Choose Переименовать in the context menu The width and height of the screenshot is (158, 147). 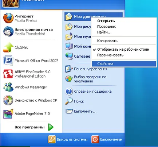[124, 55]
